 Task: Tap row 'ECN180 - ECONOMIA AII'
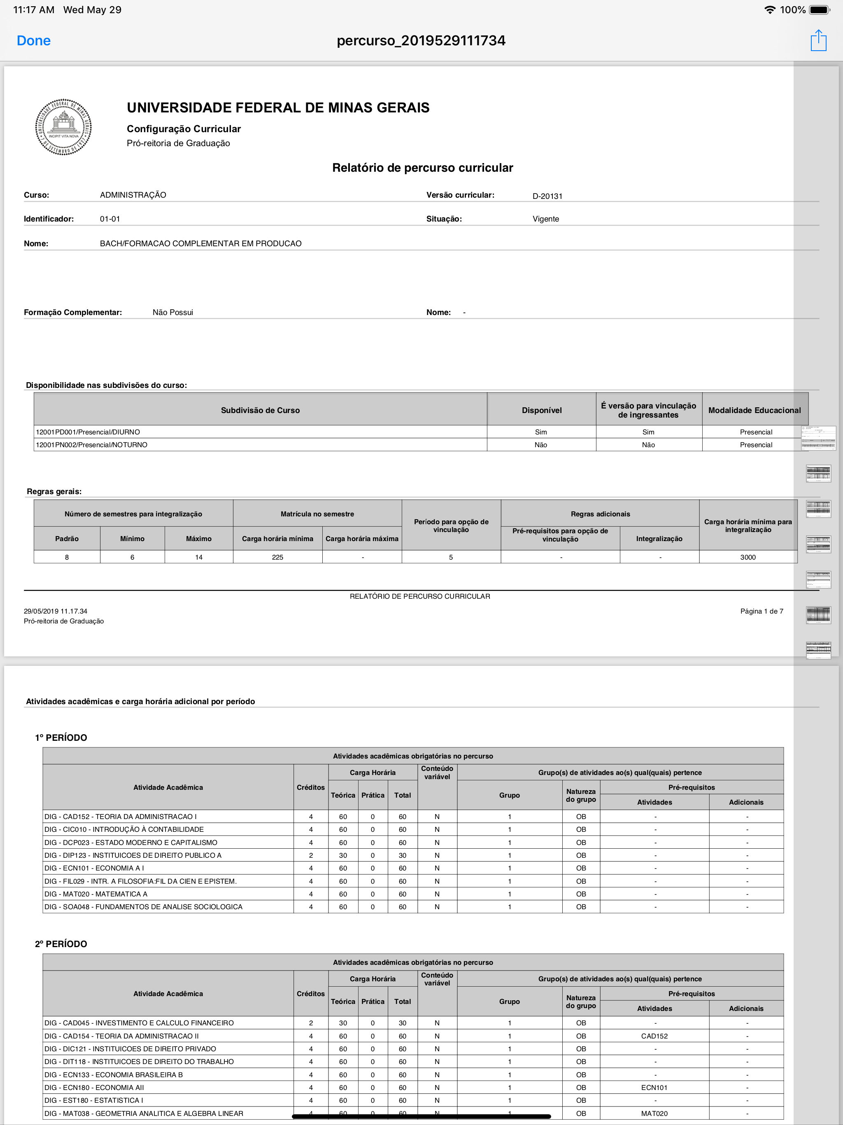click(413, 1088)
